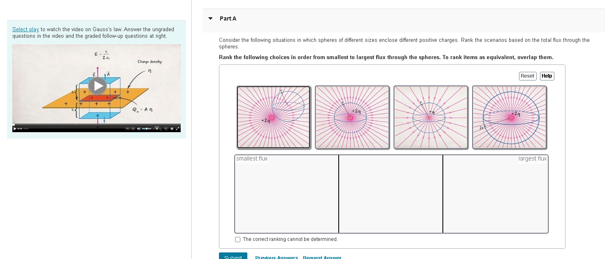Click the large play overlay on the video thumbnail

point(97,86)
